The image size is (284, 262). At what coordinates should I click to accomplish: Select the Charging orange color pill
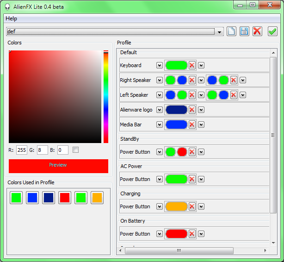point(176,206)
